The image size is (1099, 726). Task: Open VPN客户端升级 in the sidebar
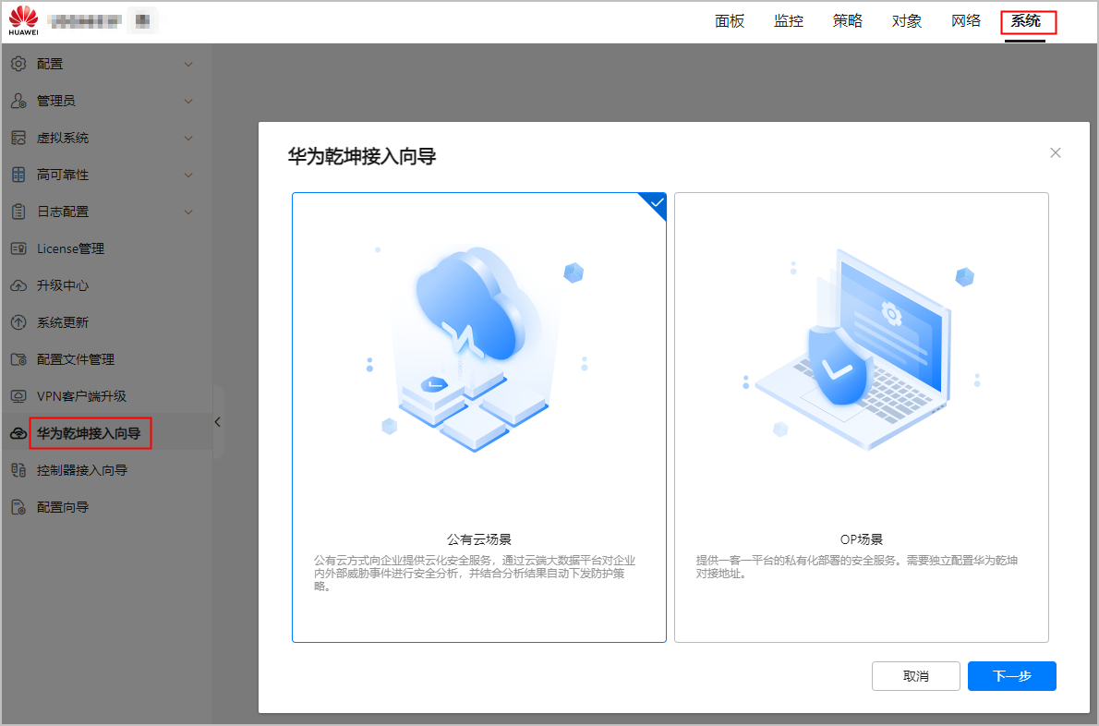(106, 396)
